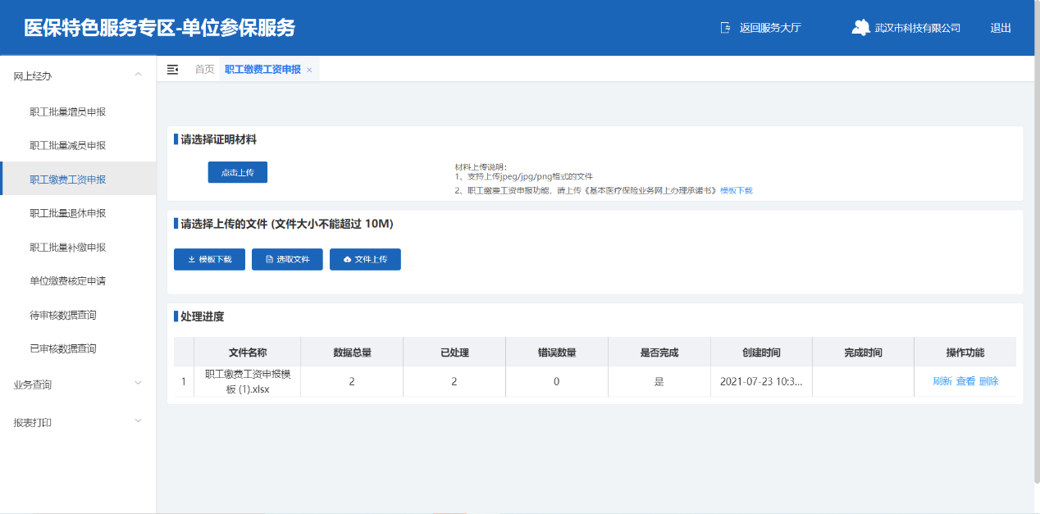The image size is (1040, 514).
Task: Switch to the 首页 tab
Action: [204, 70]
